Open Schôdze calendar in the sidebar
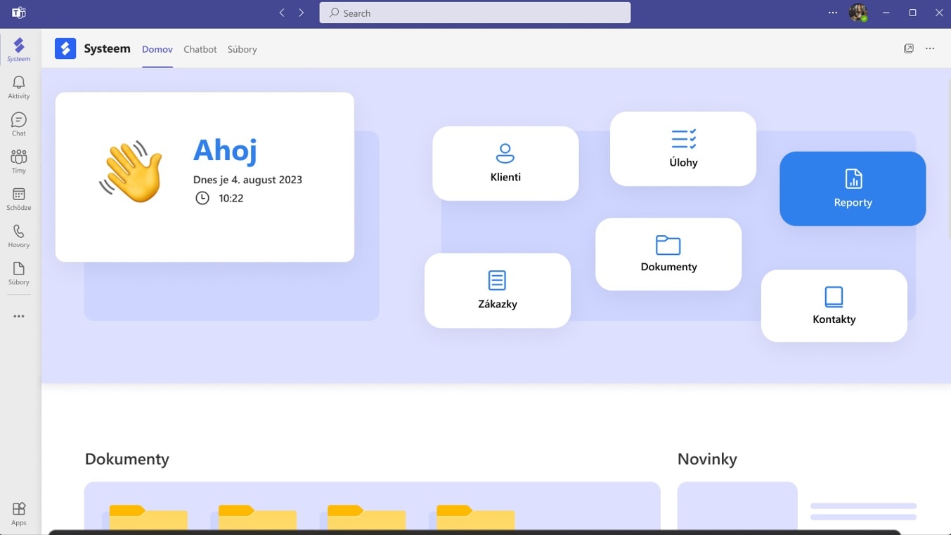The width and height of the screenshot is (951, 535). point(19,199)
